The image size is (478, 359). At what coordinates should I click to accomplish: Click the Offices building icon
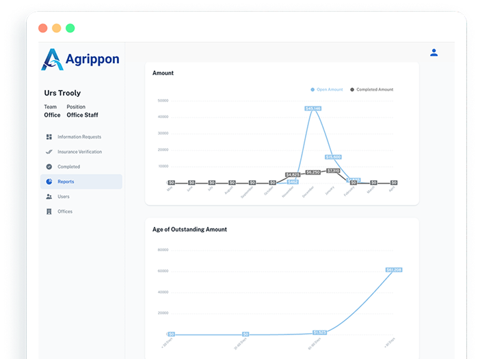(49, 212)
